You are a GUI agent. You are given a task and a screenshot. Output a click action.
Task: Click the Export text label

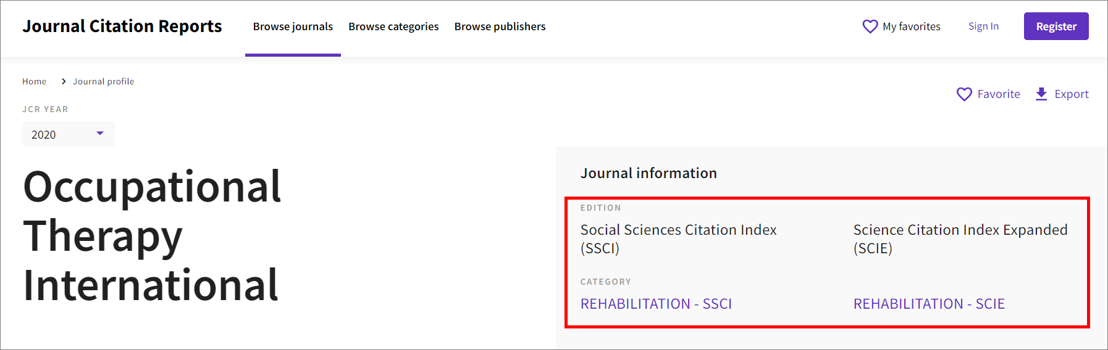[x=1072, y=94]
